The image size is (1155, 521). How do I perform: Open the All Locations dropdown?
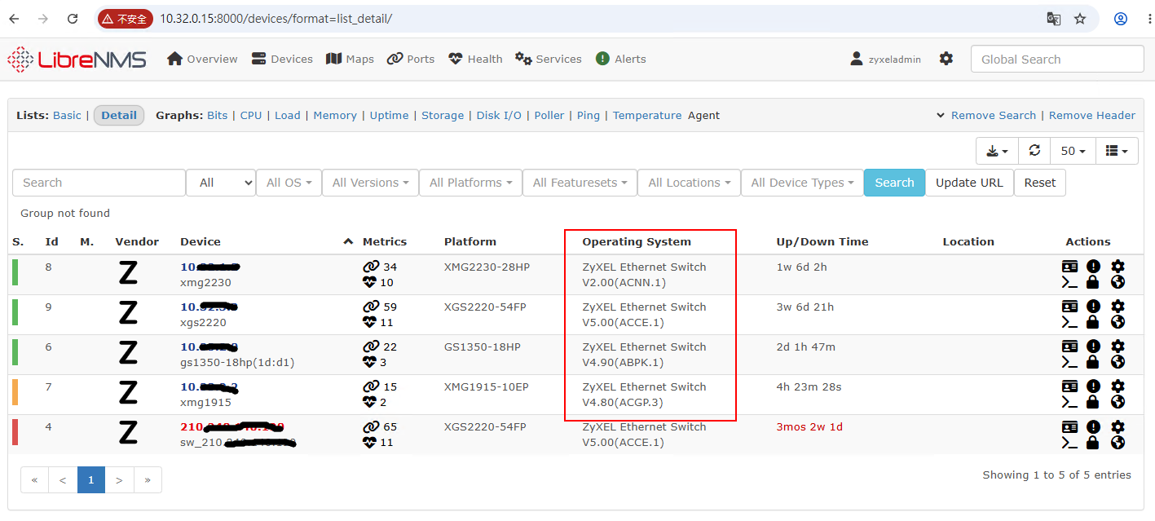pos(689,183)
